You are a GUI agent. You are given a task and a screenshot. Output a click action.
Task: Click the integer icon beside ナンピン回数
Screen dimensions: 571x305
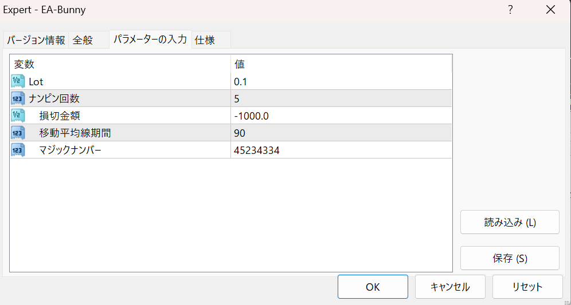18,98
